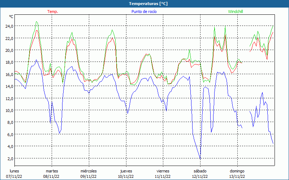The image size is (289, 180).
Task: Click the miércoles day label
Action: [89, 171]
